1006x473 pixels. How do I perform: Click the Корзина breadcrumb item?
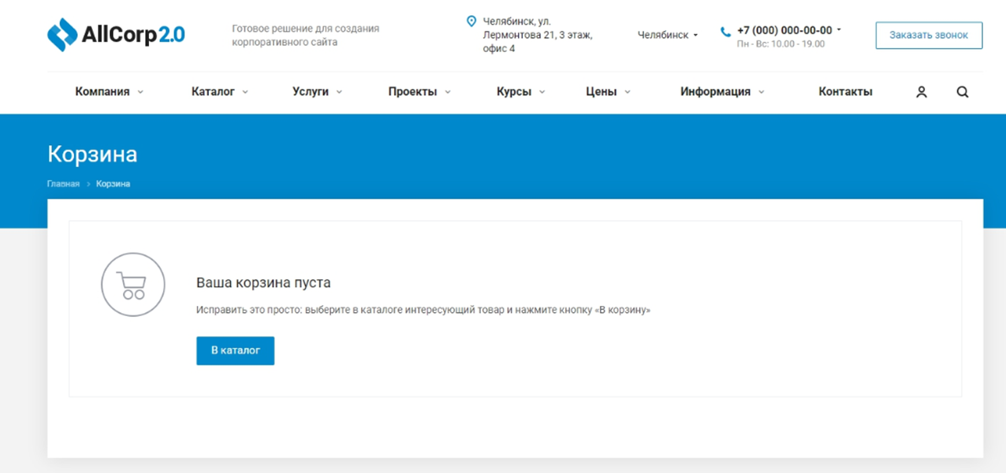[x=113, y=184]
